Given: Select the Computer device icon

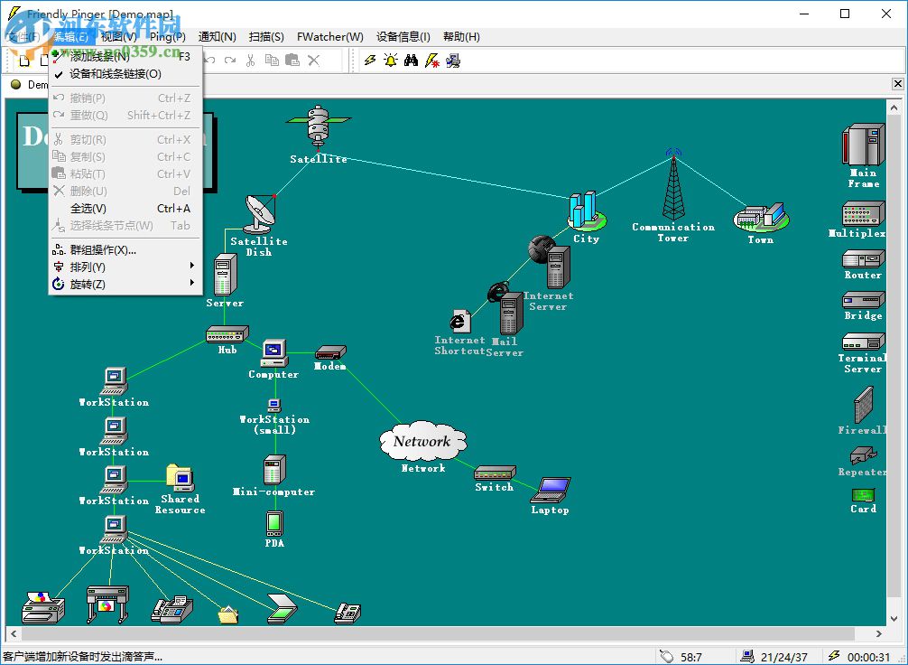Looking at the screenshot, I should coord(273,353).
